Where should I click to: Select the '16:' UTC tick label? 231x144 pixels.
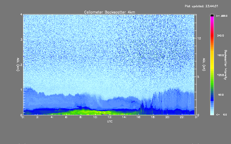click(139, 117)
